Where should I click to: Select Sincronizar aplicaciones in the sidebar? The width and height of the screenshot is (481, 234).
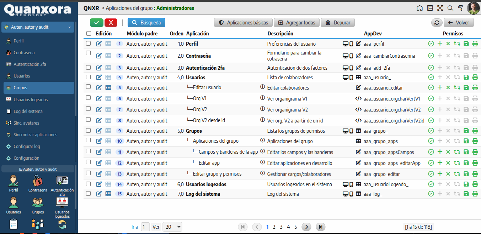coord(35,135)
